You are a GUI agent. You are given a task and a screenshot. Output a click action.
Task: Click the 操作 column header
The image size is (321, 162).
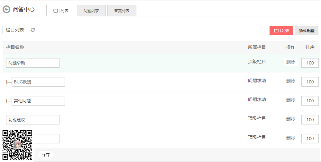coord(291,47)
